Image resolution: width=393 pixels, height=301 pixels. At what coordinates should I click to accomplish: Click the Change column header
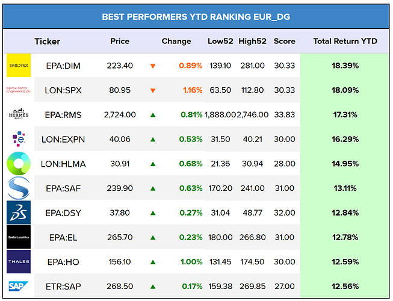point(176,42)
